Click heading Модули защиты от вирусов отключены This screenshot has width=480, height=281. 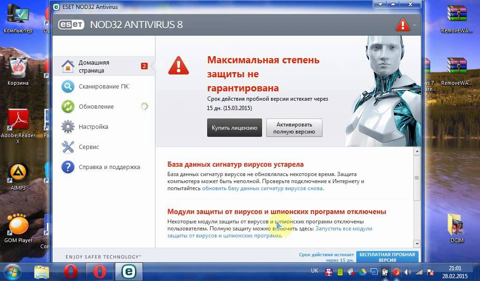pos(277,212)
